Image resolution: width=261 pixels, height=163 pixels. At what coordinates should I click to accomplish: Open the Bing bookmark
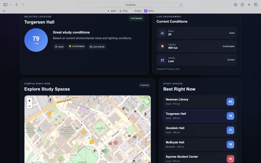pos(123,11)
